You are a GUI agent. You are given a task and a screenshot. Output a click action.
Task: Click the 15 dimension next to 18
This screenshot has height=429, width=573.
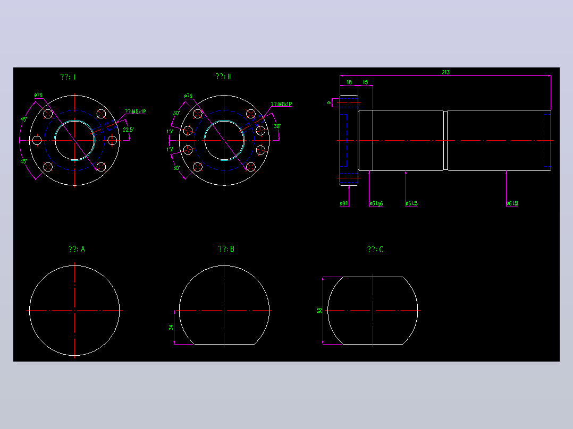[x=365, y=82]
